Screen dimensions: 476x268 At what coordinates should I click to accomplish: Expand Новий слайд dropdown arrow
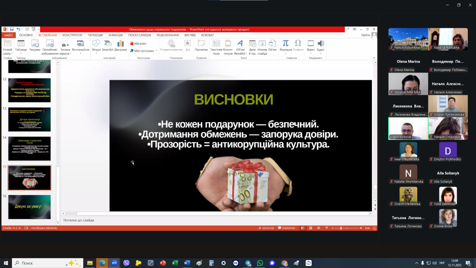pyautogui.click(x=7, y=54)
